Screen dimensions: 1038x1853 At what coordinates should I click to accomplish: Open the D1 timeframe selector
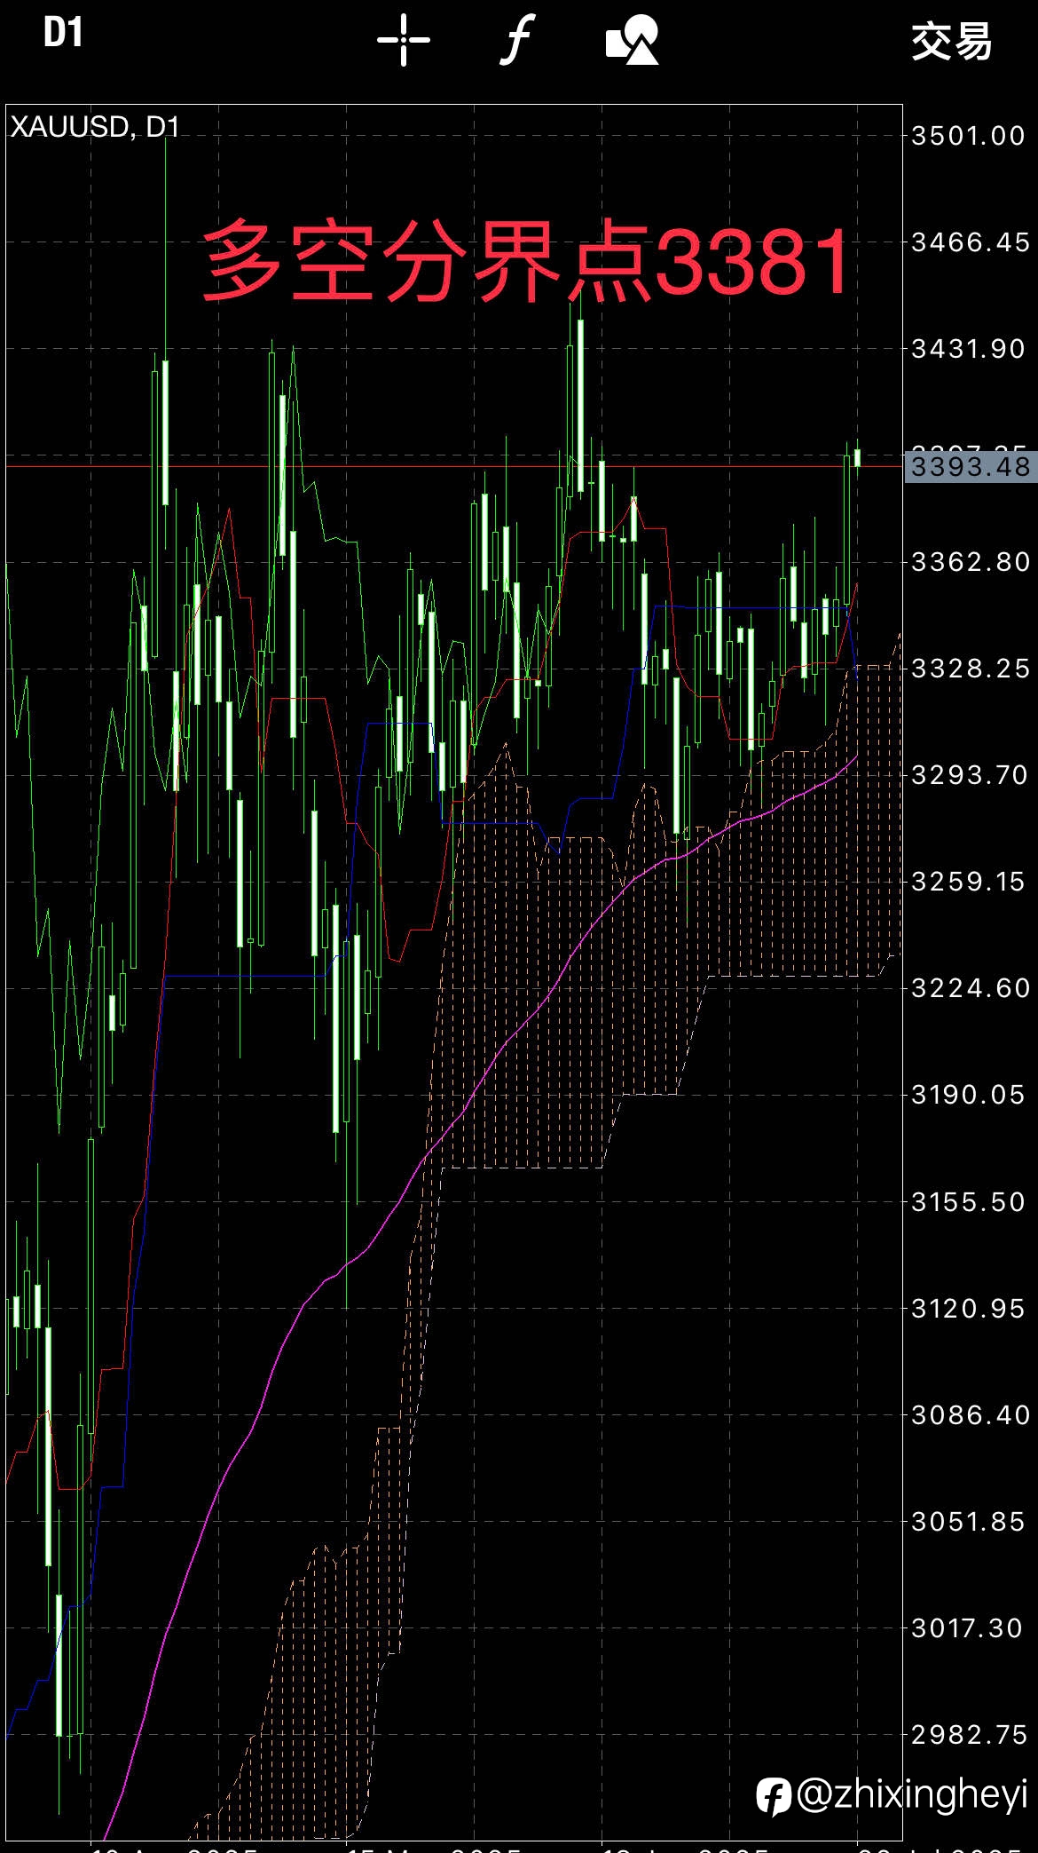[63, 33]
